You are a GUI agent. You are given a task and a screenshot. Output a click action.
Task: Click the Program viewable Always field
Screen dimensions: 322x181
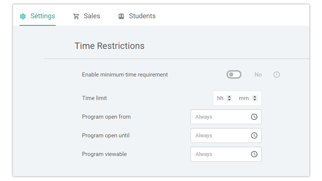[226, 154]
